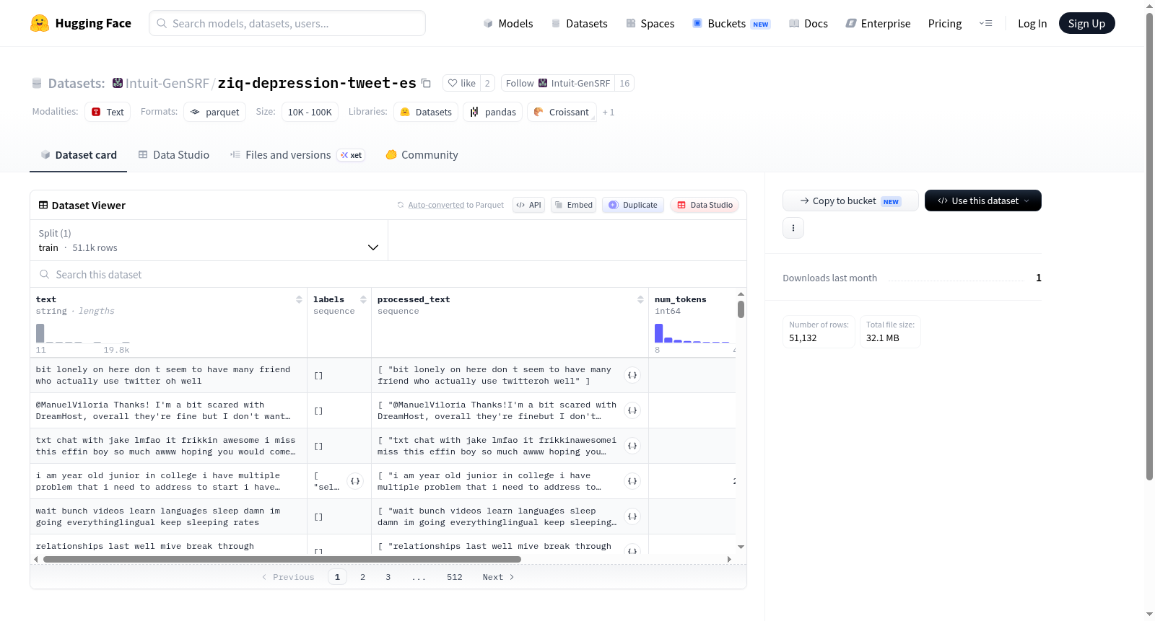Click the page vertical scrollbar
This screenshot has height=621, width=1155.
(1149, 245)
